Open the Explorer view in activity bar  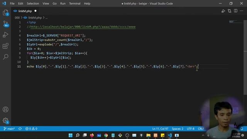[5, 13]
